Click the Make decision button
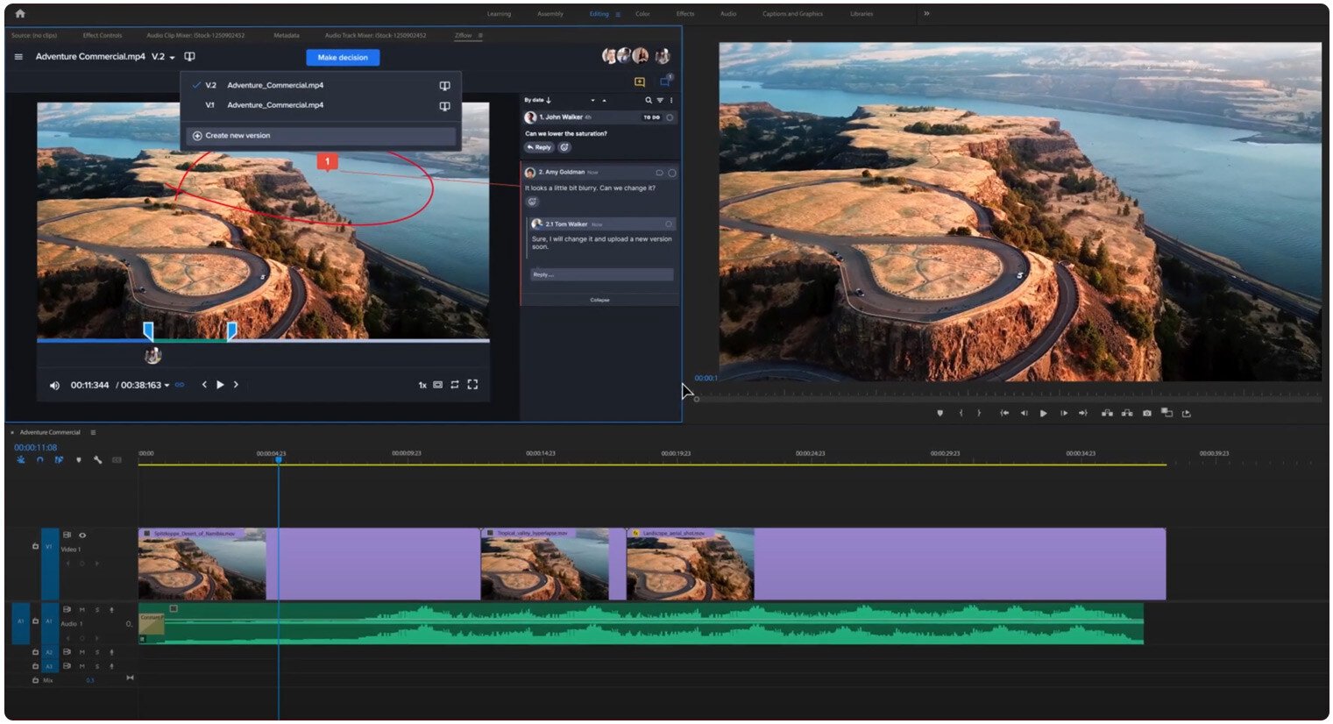This screenshot has height=724, width=1333. 342,57
